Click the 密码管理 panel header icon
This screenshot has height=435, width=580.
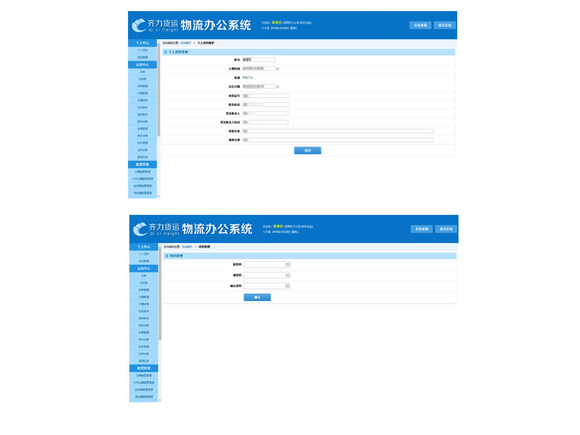point(166,256)
